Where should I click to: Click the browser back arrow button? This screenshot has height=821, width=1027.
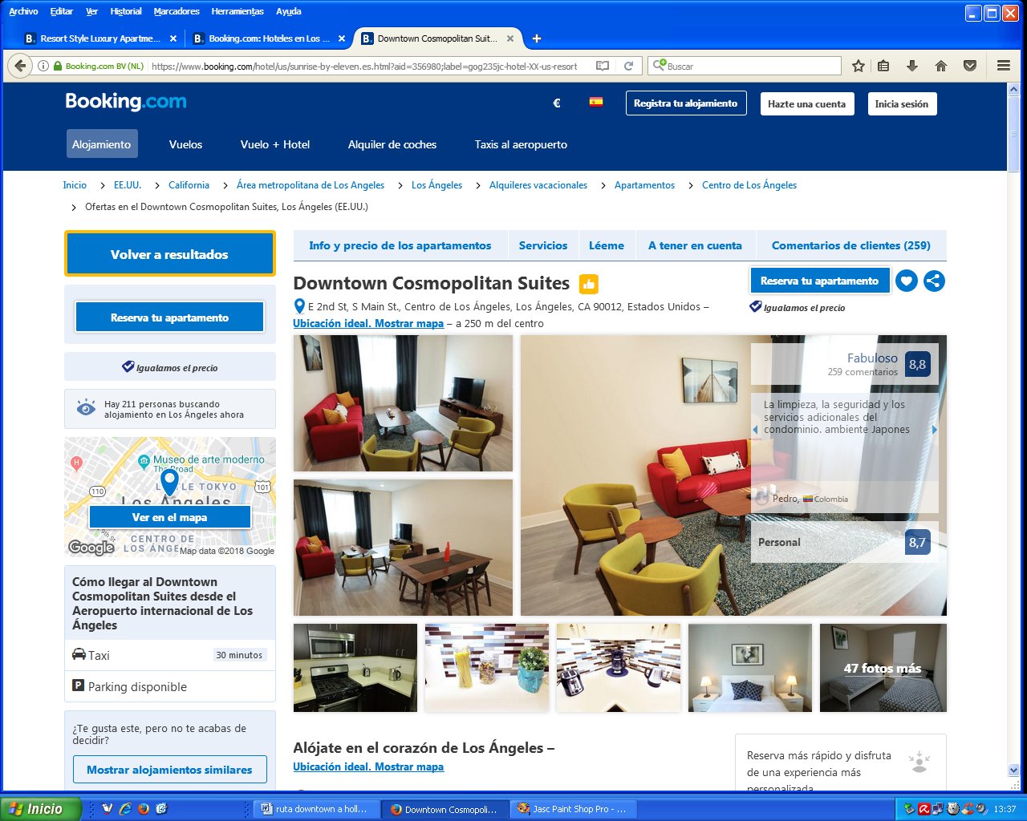pyautogui.click(x=21, y=66)
